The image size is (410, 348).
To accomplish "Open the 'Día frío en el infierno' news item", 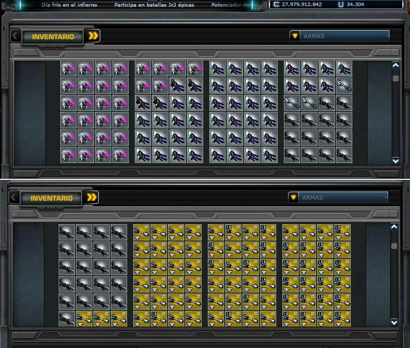I will 69,5.
